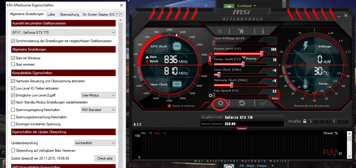Enable Überprüfung auf verfügbare Beta Versionen
Image resolution: width=356 pixels, height=168 pixels.
tap(13, 151)
